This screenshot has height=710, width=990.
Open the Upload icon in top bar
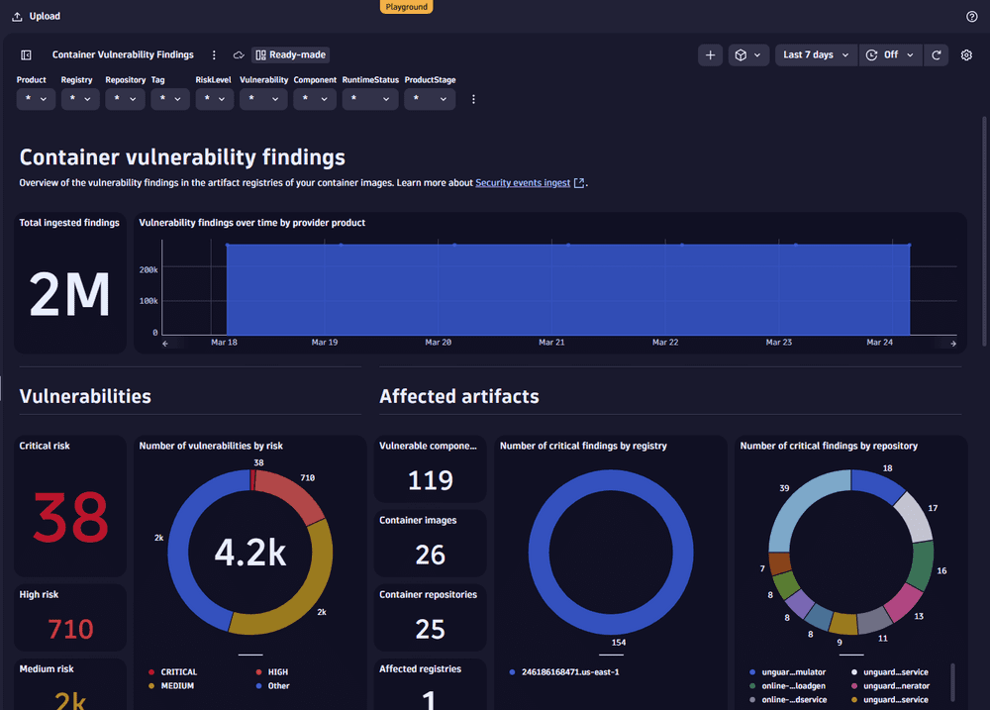coord(17,16)
